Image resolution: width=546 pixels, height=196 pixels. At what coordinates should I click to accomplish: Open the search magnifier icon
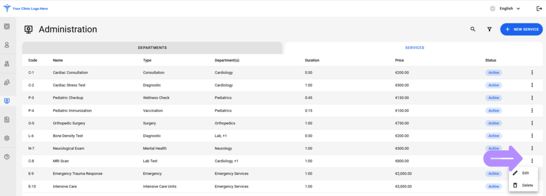pyautogui.click(x=472, y=30)
